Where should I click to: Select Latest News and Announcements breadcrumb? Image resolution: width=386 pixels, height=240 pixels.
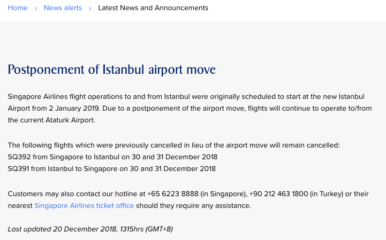[153, 8]
